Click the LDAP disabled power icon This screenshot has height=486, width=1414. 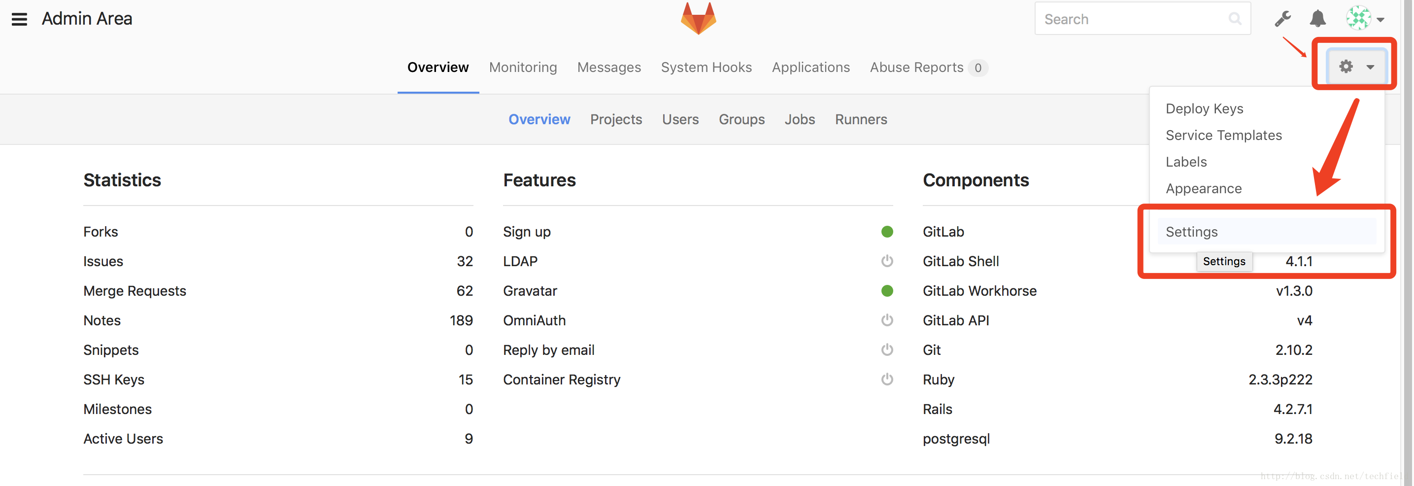(887, 261)
